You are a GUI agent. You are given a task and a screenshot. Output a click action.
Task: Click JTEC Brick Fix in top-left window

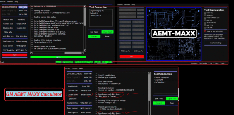pyautogui.click(x=8, y=50)
